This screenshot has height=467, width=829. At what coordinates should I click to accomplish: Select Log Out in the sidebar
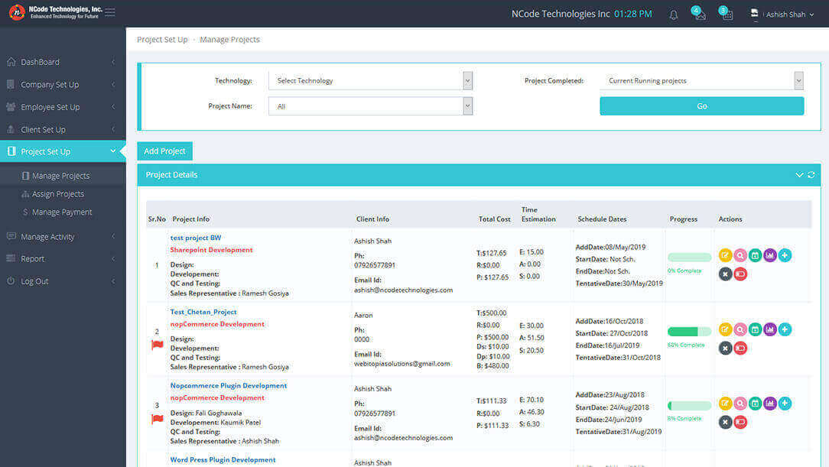click(x=63, y=281)
